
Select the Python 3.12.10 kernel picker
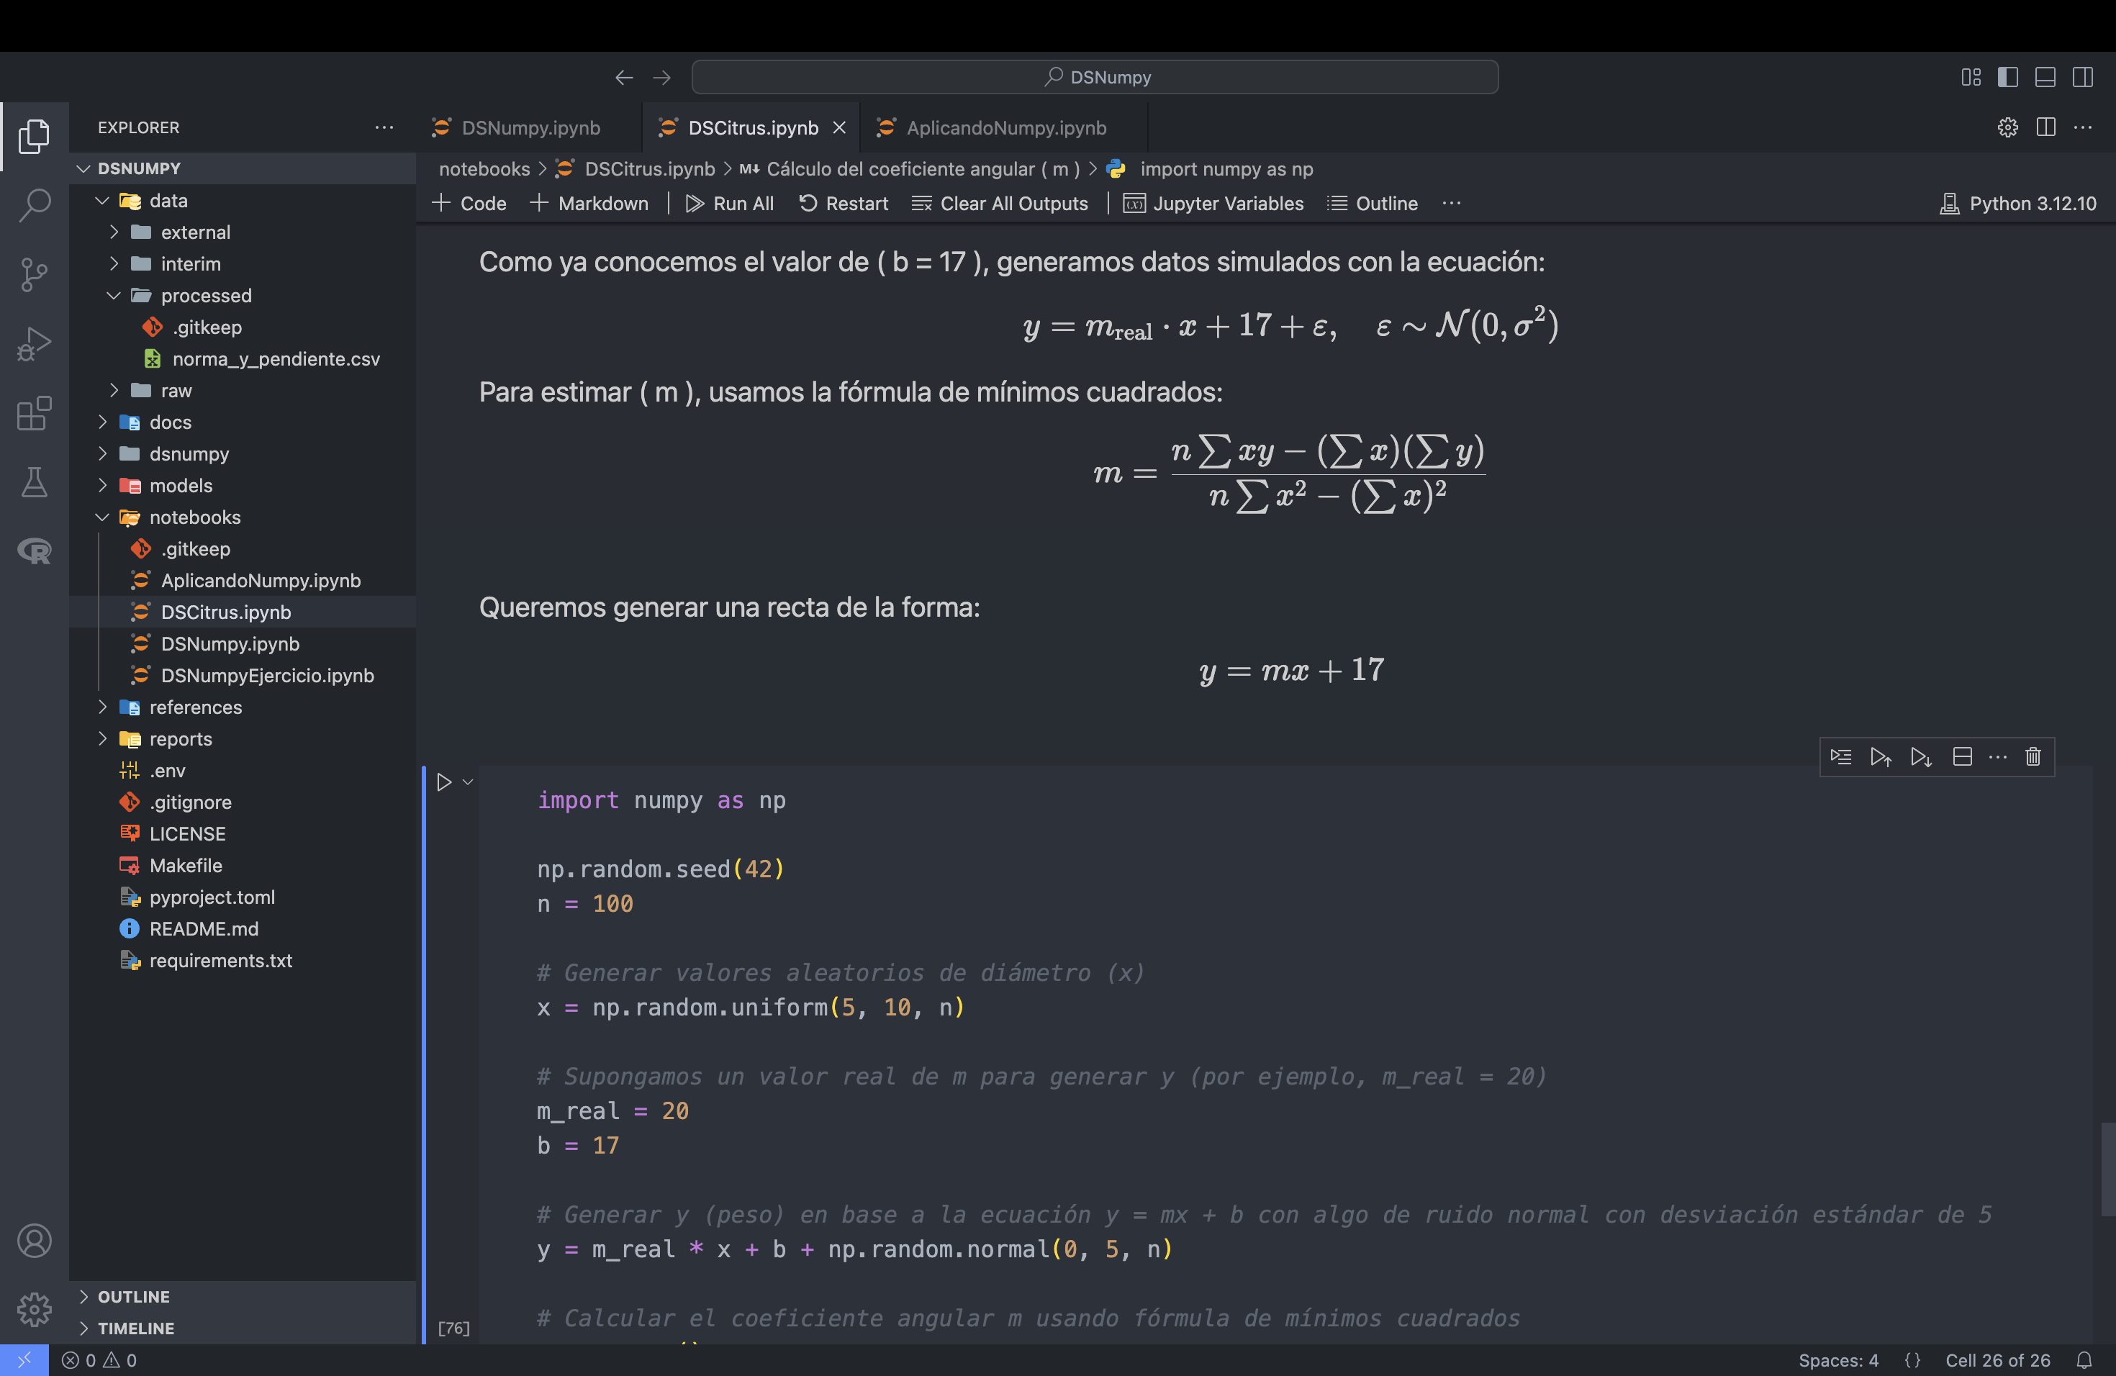[x=2017, y=204]
